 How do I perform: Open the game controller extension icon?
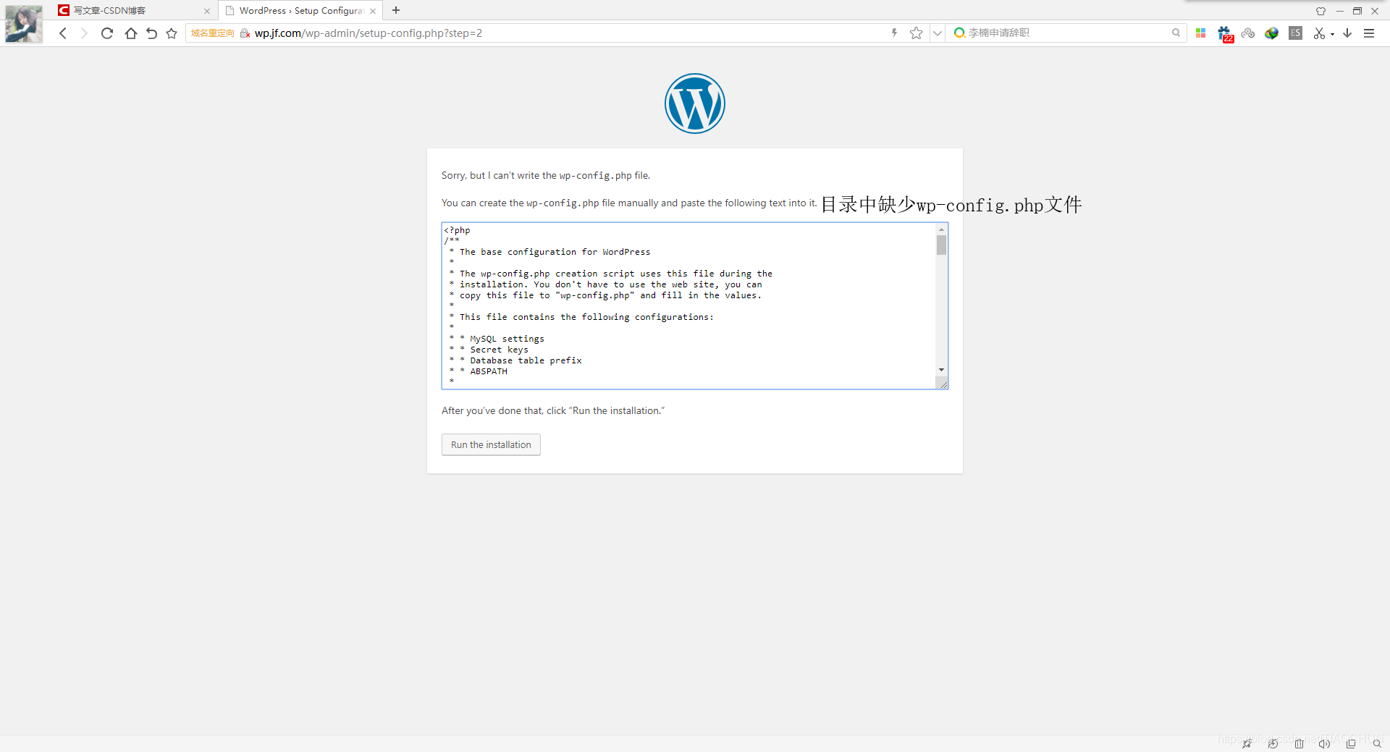(1248, 33)
